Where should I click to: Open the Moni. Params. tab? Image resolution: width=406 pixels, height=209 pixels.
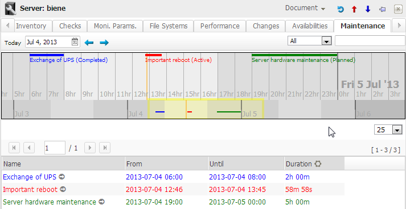(115, 26)
